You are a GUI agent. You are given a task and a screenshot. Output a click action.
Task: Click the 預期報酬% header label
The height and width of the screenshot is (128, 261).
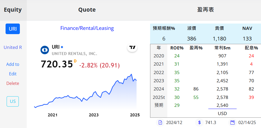pos(164,28)
